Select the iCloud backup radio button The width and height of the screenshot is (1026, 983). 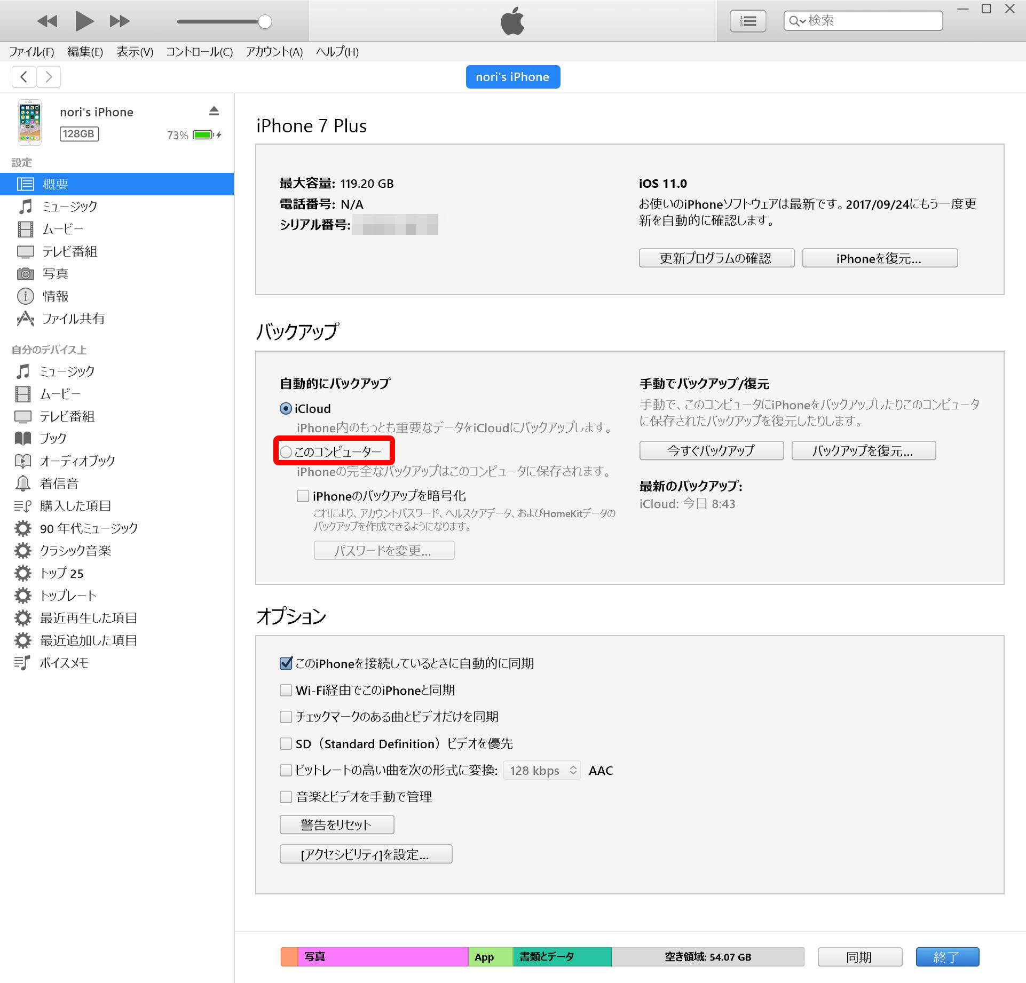coord(286,409)
